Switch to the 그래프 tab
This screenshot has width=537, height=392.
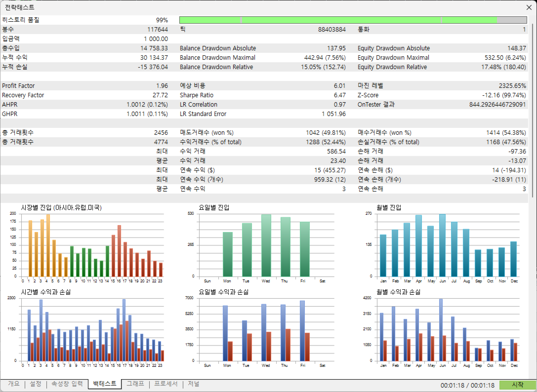135,384
